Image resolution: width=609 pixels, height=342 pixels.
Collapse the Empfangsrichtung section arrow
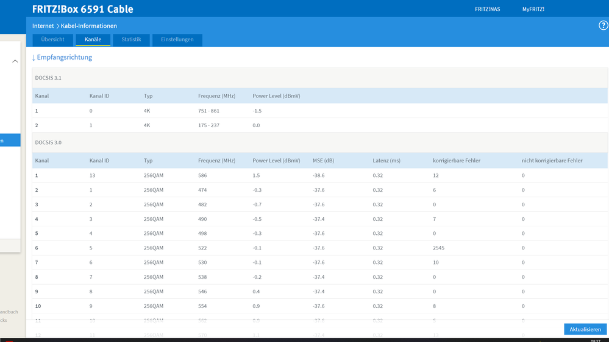click(34, 58)
